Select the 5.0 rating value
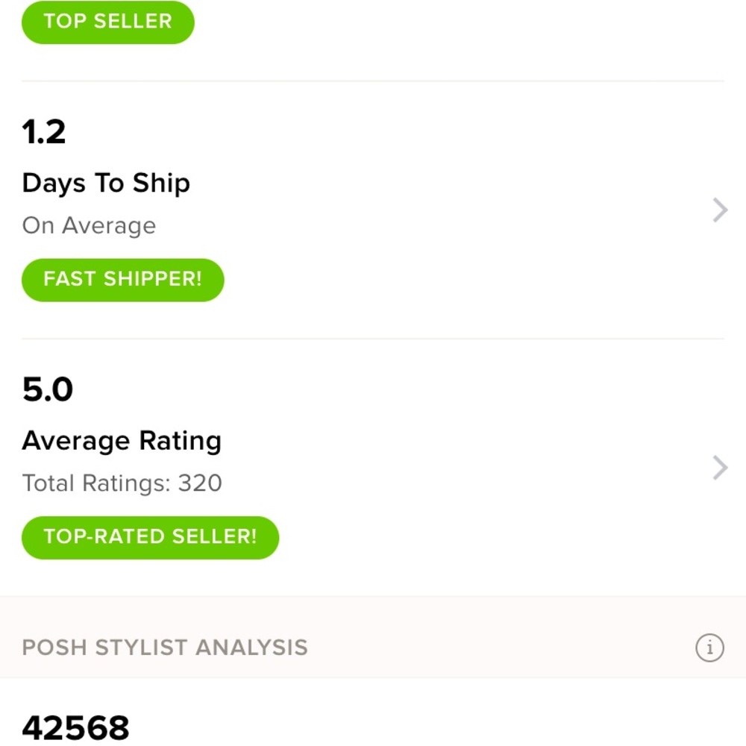Screen dimensions: 746x746 click(x=48, y=389)
